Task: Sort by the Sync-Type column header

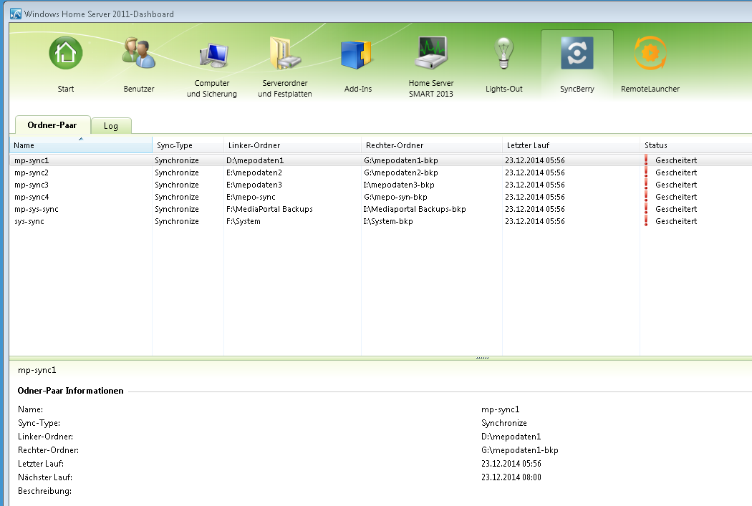Action: click(x=188, y=145)
